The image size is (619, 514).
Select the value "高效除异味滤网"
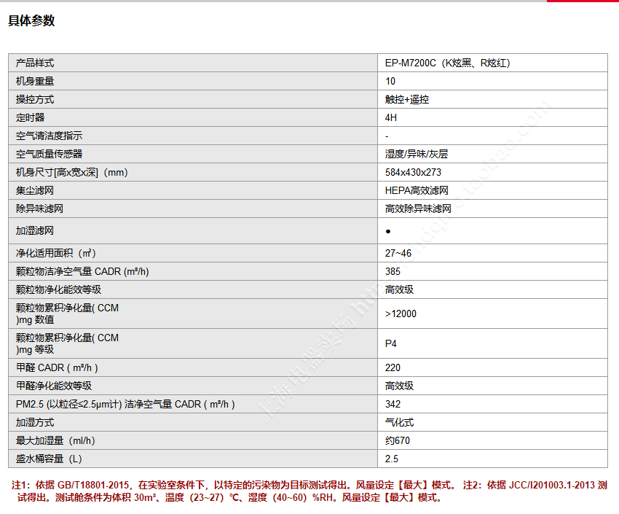418,209
